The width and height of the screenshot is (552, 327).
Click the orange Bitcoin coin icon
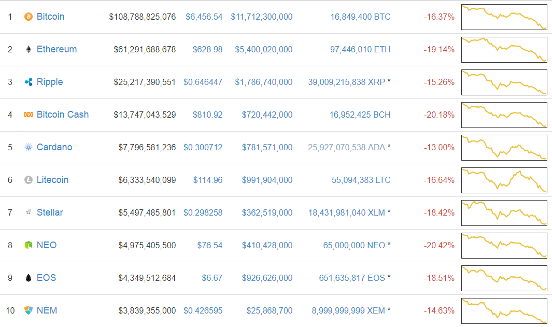coord(29,17)
